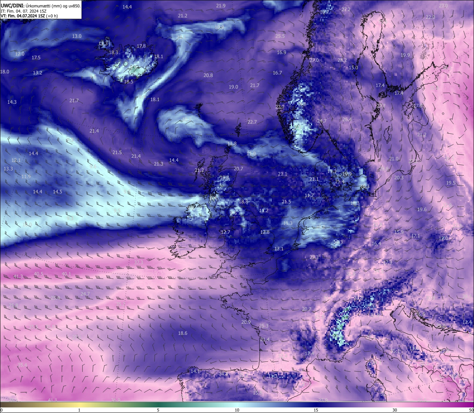Click the 17.8 value above Iceland
474x413 pixels.
(141, 46)
